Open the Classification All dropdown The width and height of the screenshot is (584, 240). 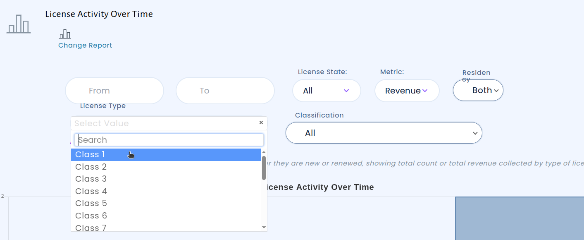pyautogui.click(x=384, y=133)
